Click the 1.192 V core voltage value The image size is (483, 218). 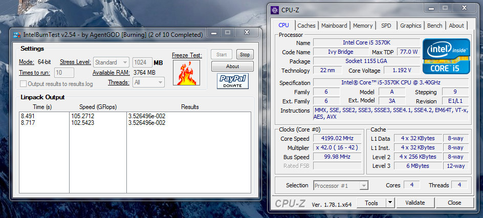point(402,70)
